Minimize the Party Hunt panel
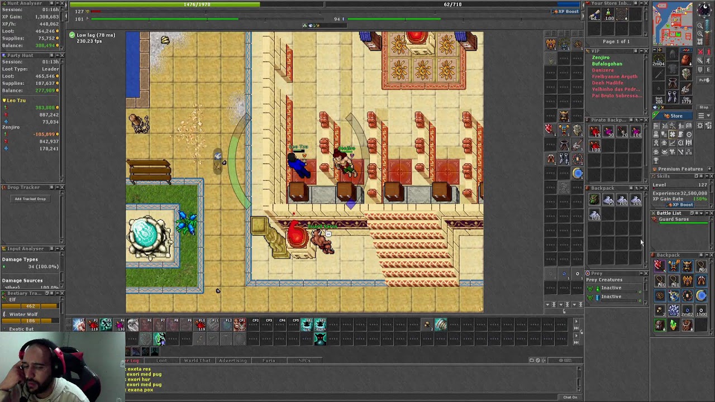Image resolution: width=715 pixels, height=402 pixels. pyautogui.click(x=57, y=55)
